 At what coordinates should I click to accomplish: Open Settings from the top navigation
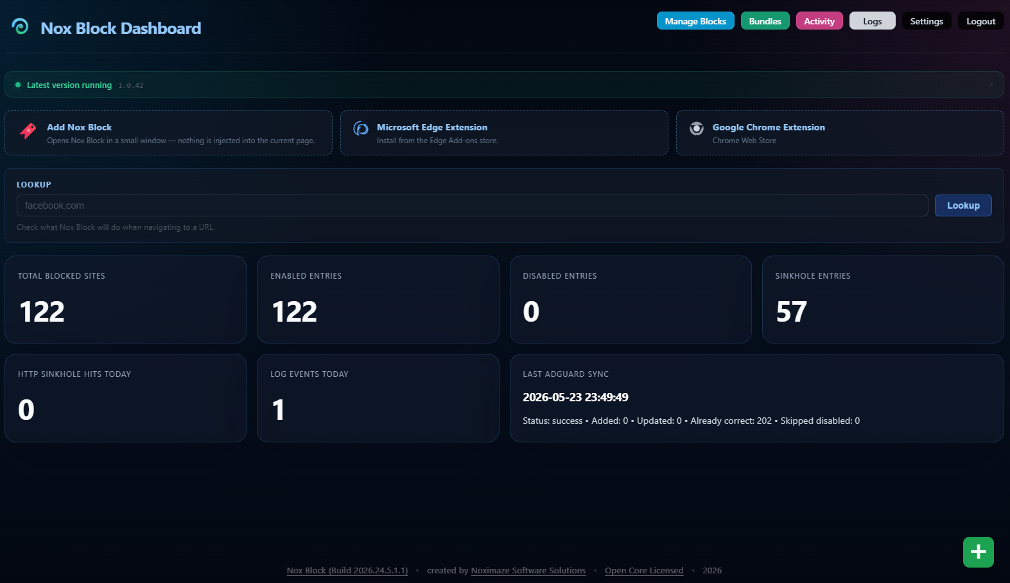[927, 21]
